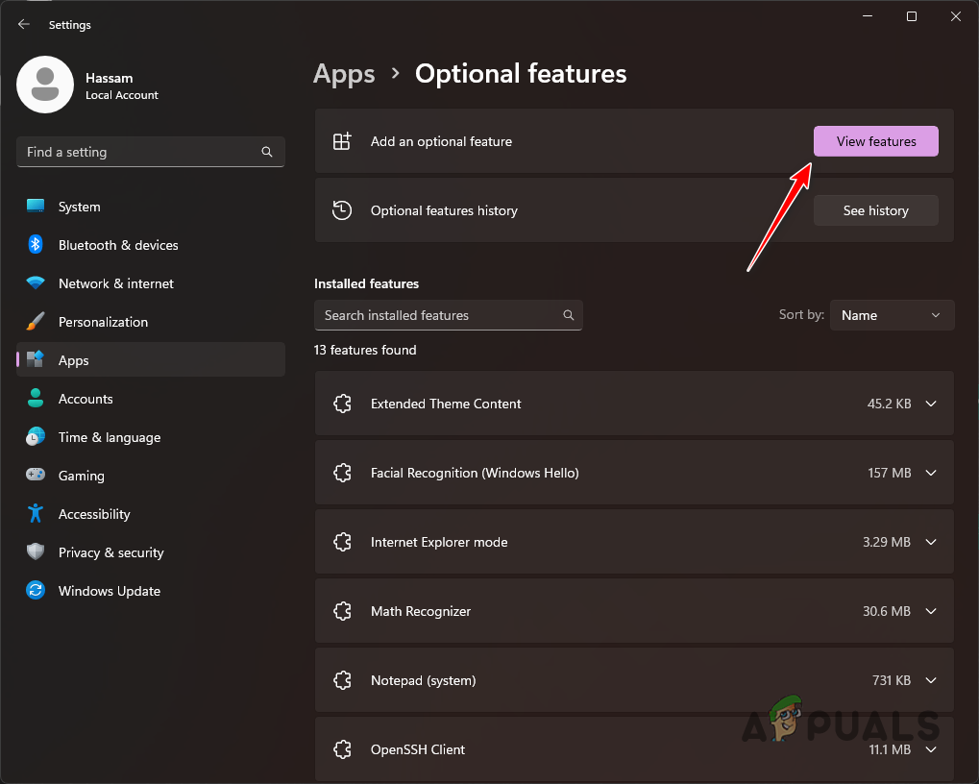This screenshot has height=784, width=979.
Task: Open Personalization settings via brush icon
Action: click(x=36, y=322)
